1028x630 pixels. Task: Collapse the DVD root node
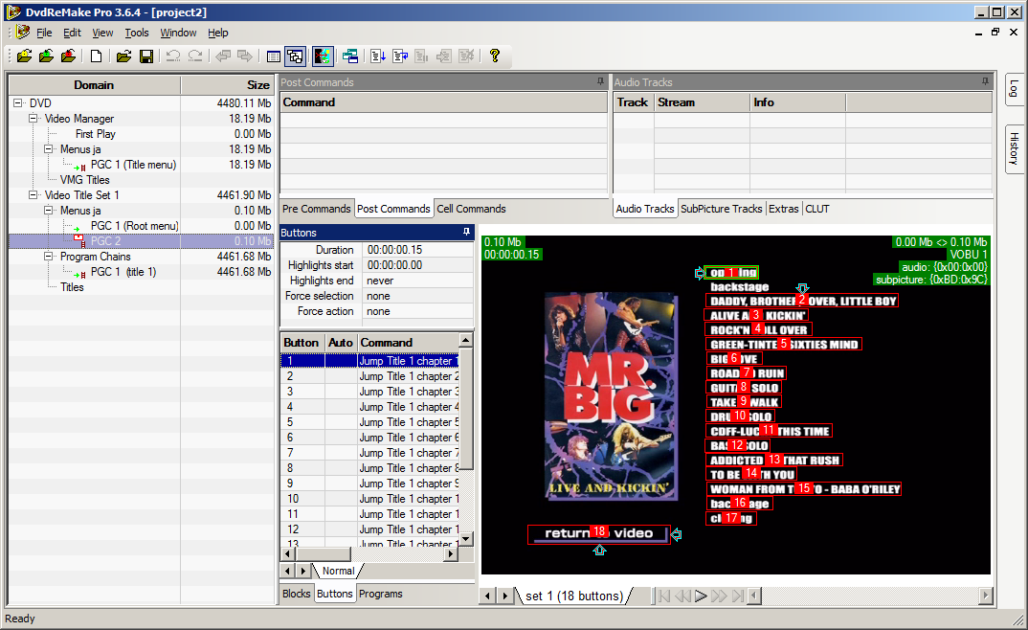pyautogui.click(x=17, y=102)
